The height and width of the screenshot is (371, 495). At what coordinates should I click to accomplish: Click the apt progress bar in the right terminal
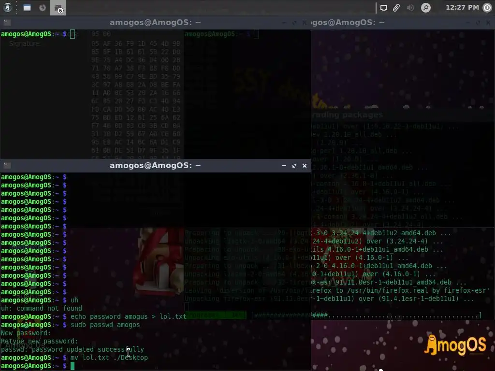coord(367,315)
